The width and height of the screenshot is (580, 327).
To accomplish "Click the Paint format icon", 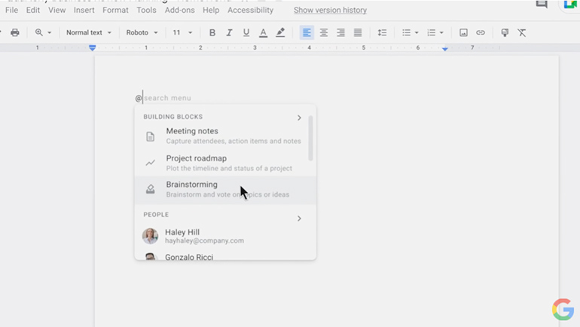I will (x=505, y=32).
